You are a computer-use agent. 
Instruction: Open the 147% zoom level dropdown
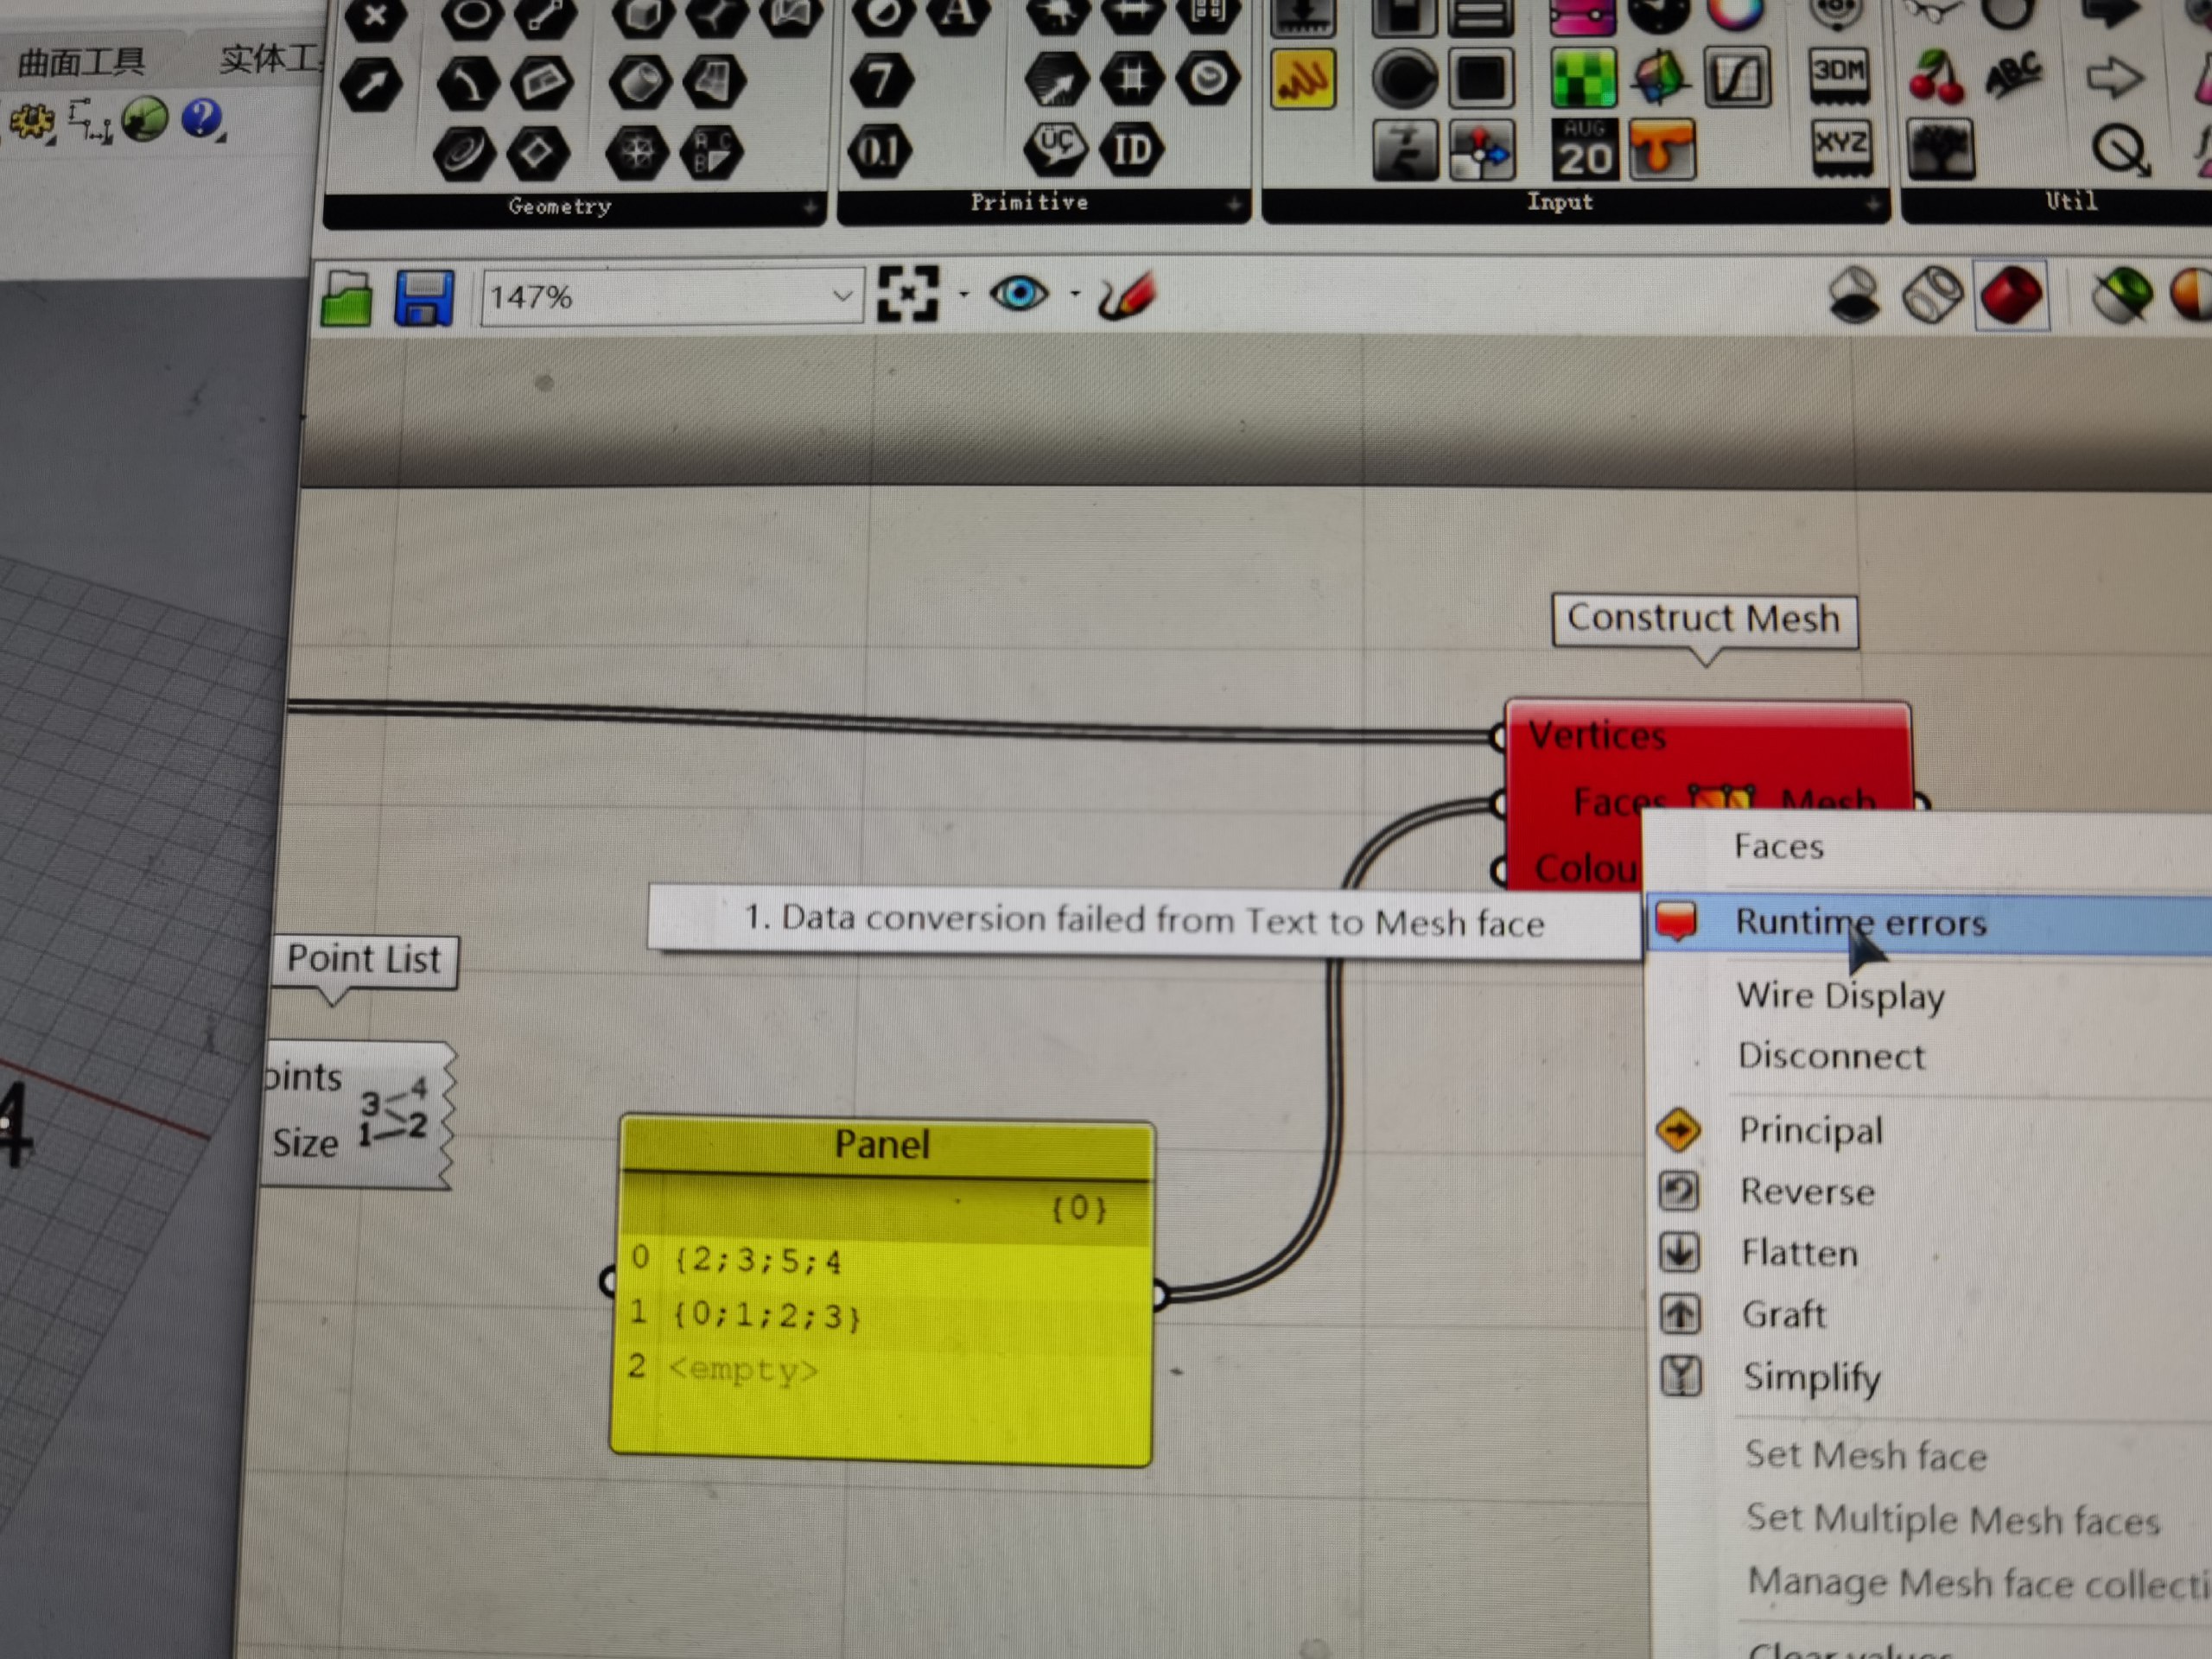(842, 296)
